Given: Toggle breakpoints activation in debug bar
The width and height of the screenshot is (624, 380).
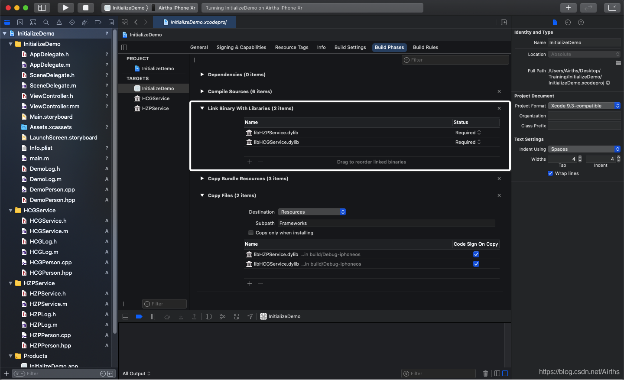Looking at the screenshot, I should [139, 316].
